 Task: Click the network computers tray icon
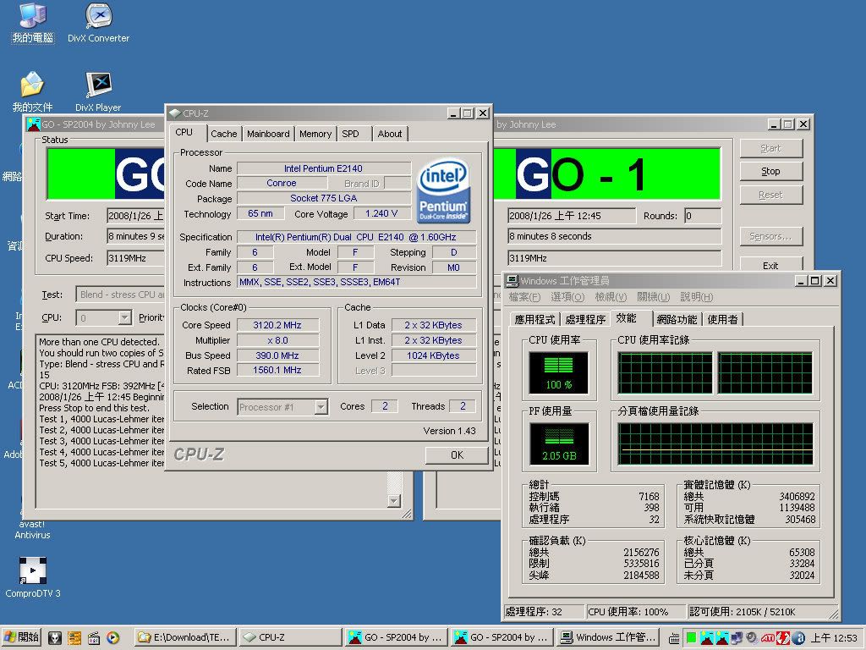pyautogui.click(x=737, y=638)
